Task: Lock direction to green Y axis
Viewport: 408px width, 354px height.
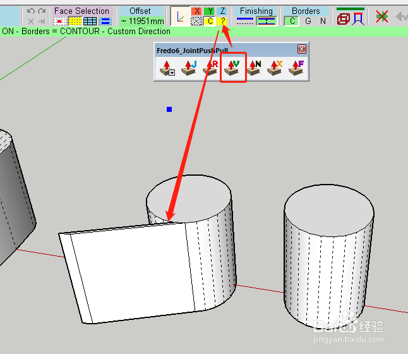Action: pyautogui.click(x=210, y=11)
